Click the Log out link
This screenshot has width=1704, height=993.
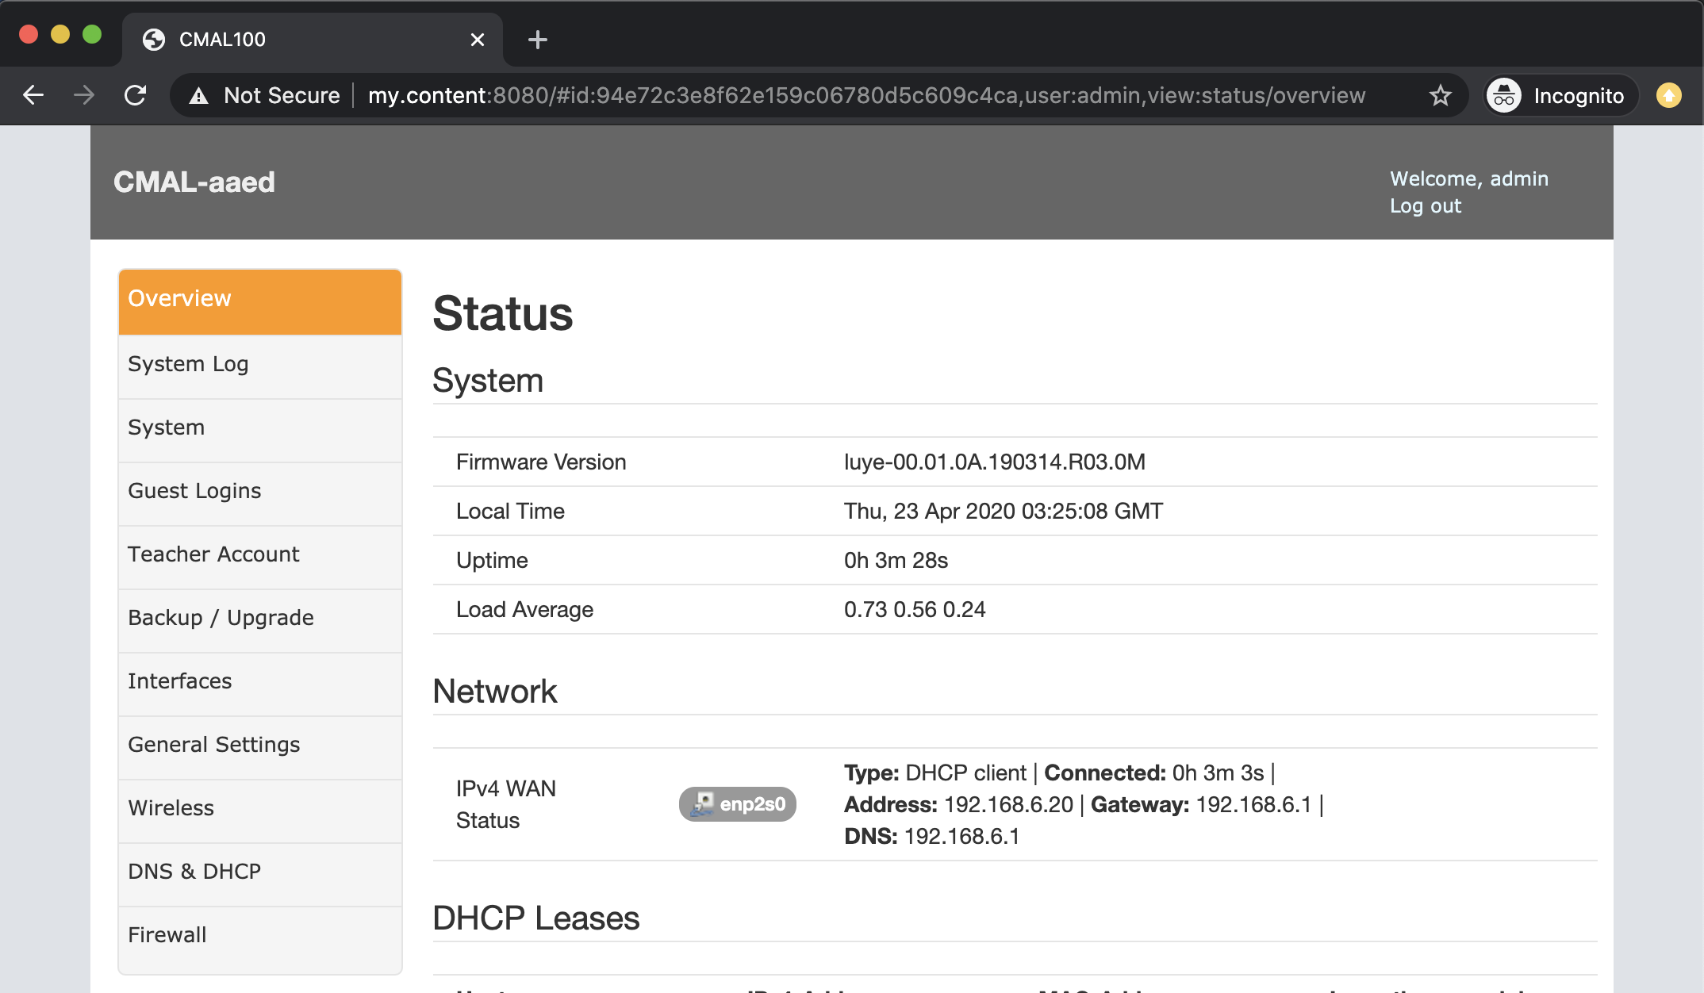coord(1425,205)
